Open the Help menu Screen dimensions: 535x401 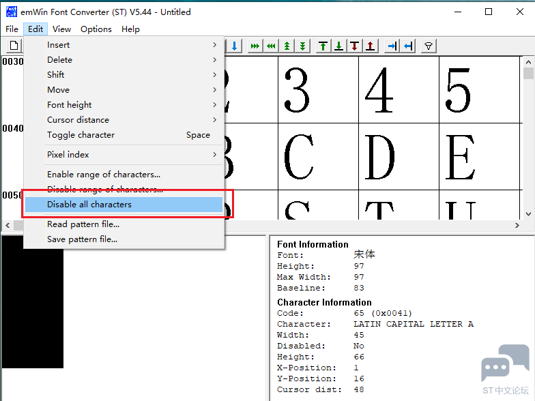130,29
